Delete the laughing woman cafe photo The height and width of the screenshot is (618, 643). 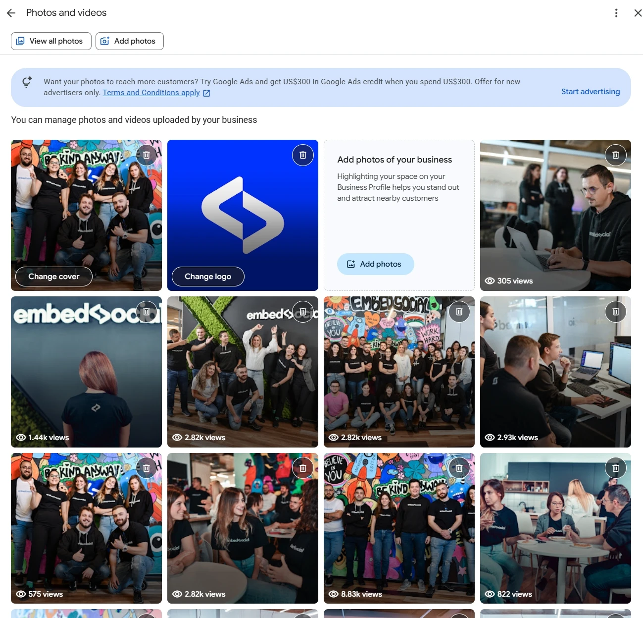click(x=303, y=468)
